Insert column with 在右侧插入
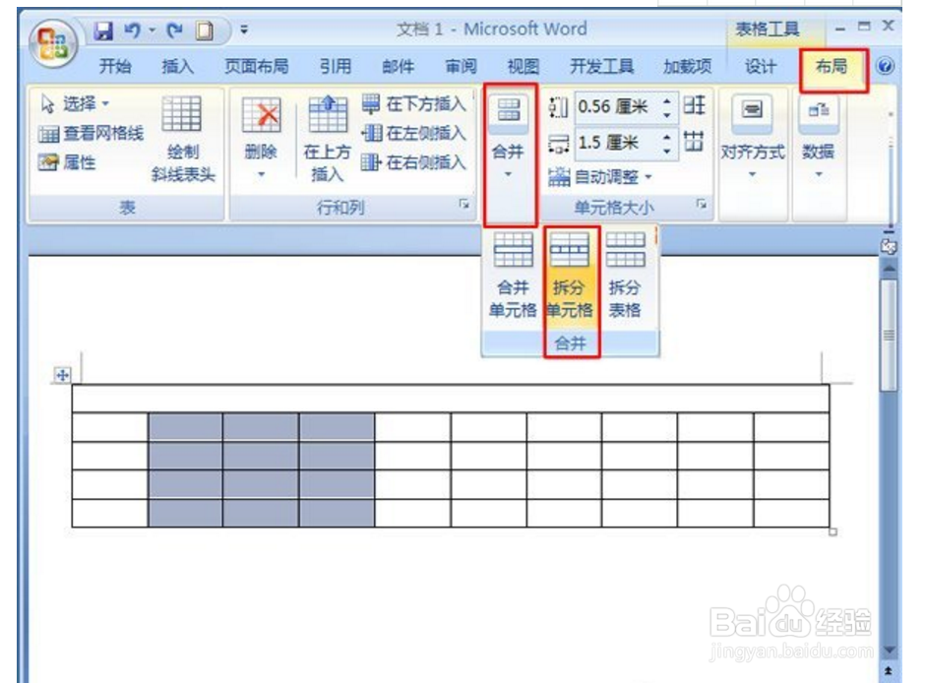 click(x=414, y=161)
